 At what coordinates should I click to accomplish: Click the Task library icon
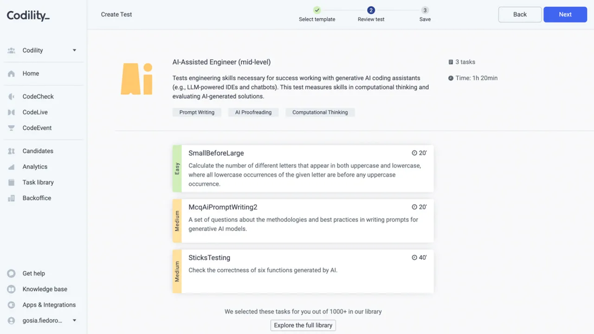coord(12,183)
